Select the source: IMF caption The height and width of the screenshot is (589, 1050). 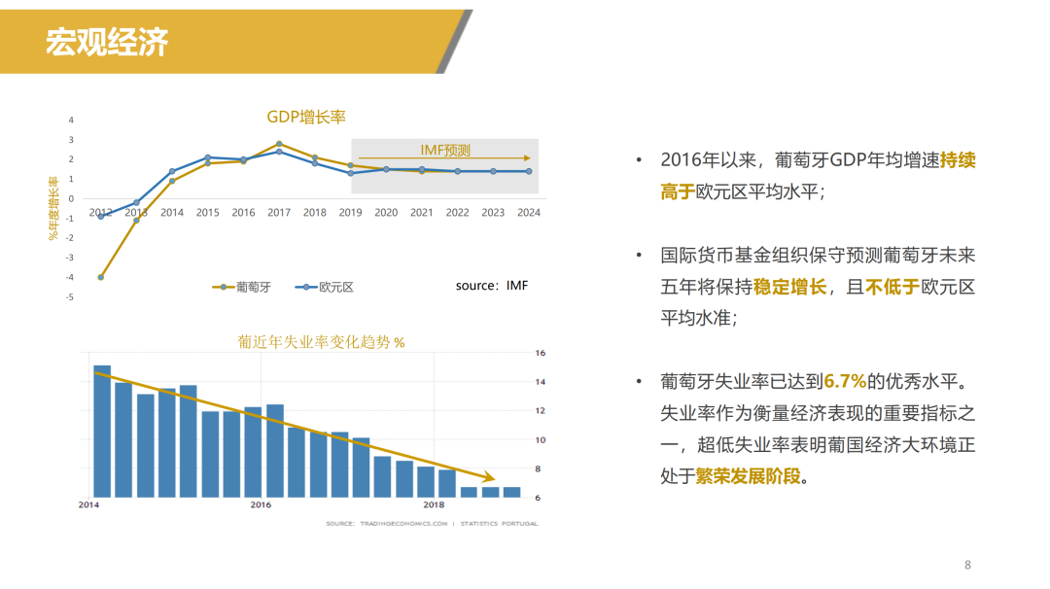492,286
